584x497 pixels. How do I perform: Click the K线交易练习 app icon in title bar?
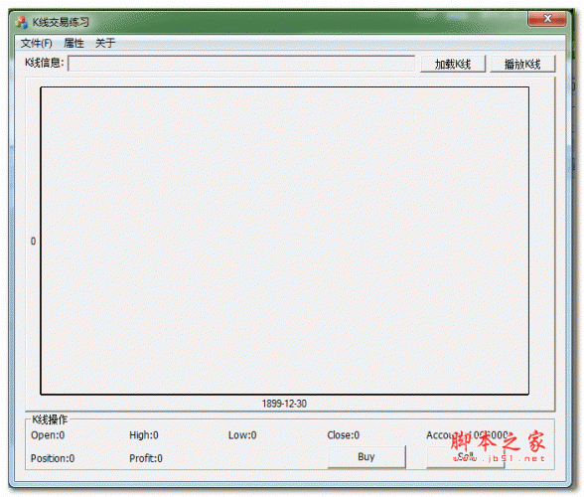coord(22,23)
